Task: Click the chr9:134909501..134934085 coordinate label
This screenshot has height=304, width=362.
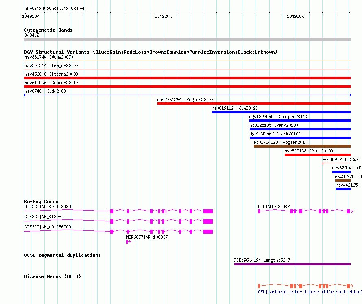Action: point(55,9)
